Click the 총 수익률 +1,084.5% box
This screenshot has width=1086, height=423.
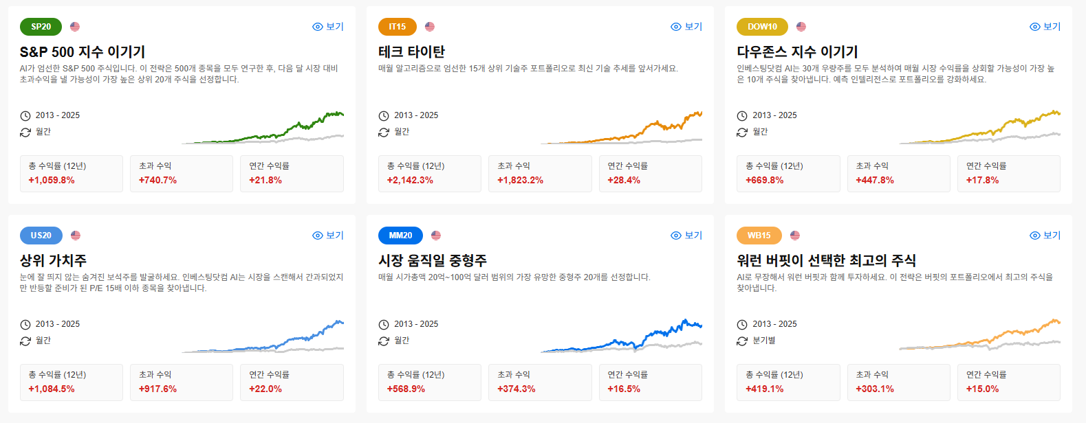[72, 382]
